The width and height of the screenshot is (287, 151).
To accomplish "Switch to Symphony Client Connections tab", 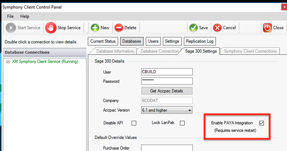I will (x=250, y=51).
